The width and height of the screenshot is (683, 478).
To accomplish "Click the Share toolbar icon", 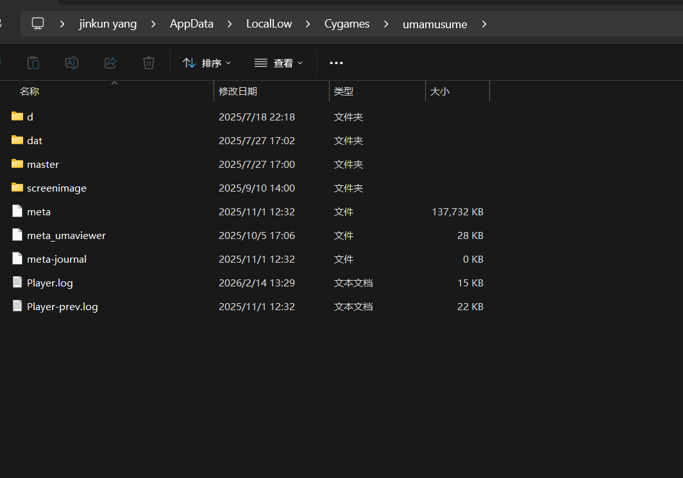I will (110, 63).
